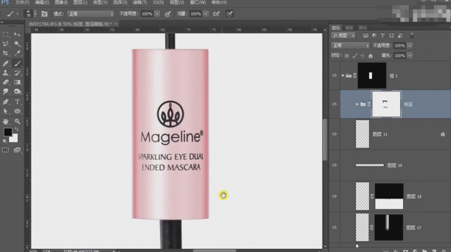
Task: Toggle pressure for size button
Action: (229, 14)
